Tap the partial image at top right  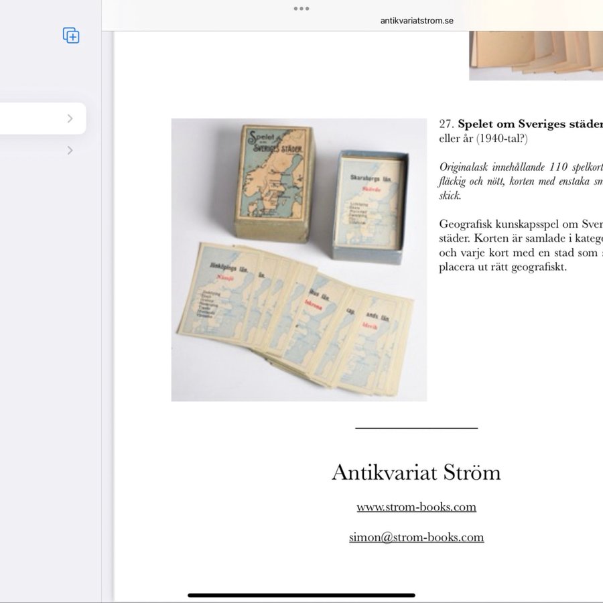click(535, 55)
